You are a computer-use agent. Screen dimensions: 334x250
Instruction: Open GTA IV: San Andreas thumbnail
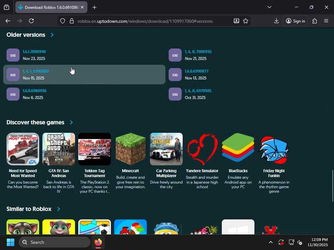pos(59,149)
